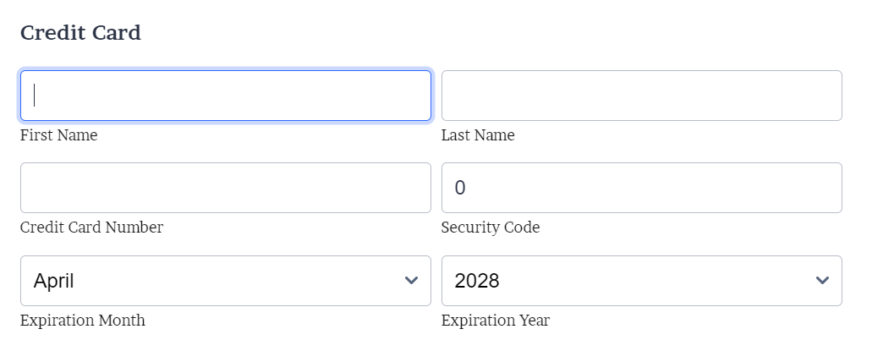Image resolution: width=872 pixels, height=351 pixels.
Task: Click the chevron arrow beside 2028
Action: 822,281
